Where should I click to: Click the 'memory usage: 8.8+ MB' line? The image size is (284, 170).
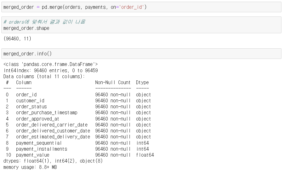click(30, 167)
